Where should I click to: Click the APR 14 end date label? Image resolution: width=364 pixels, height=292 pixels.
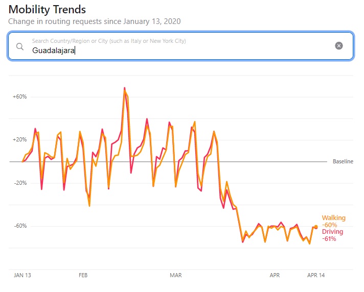click(316, 275)
